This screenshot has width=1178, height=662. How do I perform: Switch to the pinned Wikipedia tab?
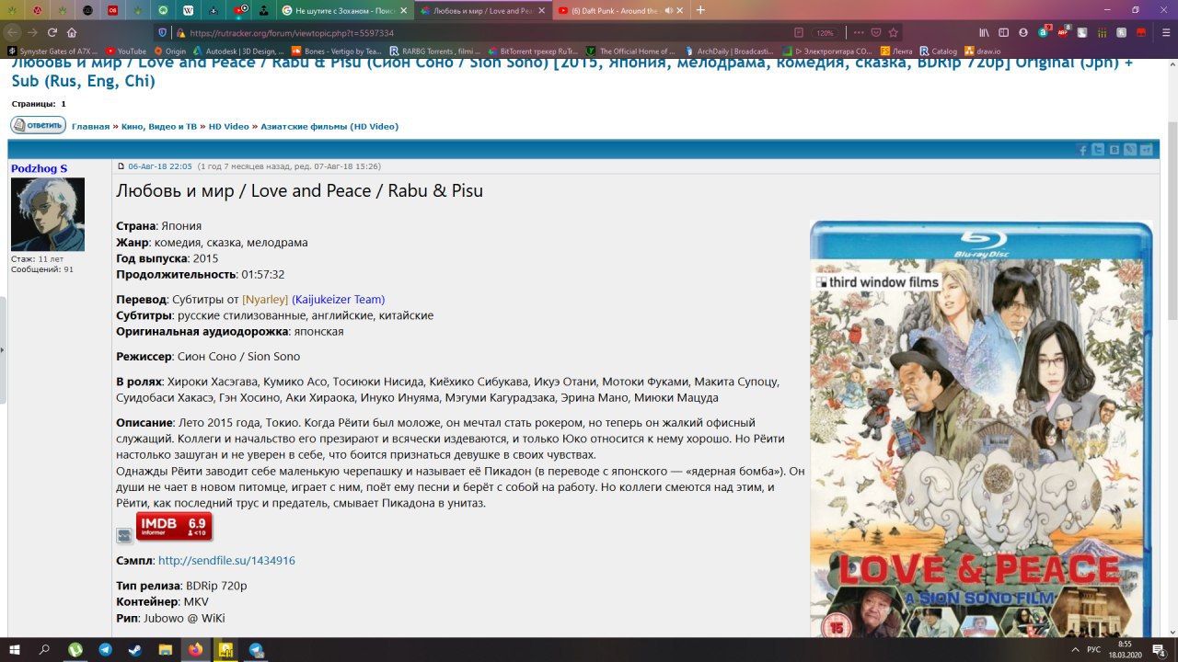[189, 10]
